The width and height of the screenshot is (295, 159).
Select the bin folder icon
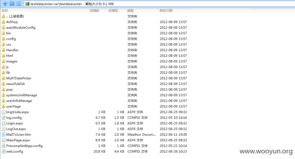[3, 33]
